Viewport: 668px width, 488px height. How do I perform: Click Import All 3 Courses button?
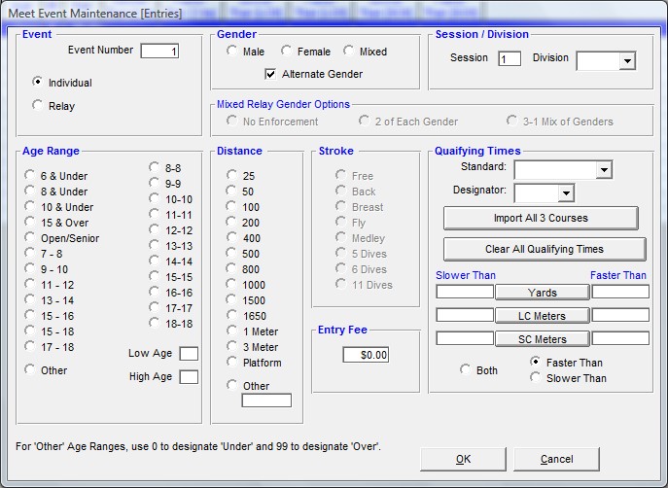tap(541, 218)
